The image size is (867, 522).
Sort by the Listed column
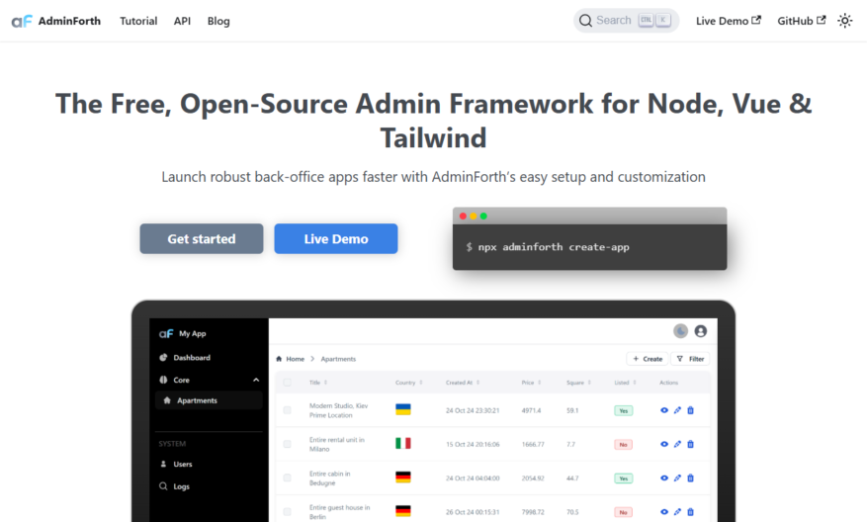625,383
